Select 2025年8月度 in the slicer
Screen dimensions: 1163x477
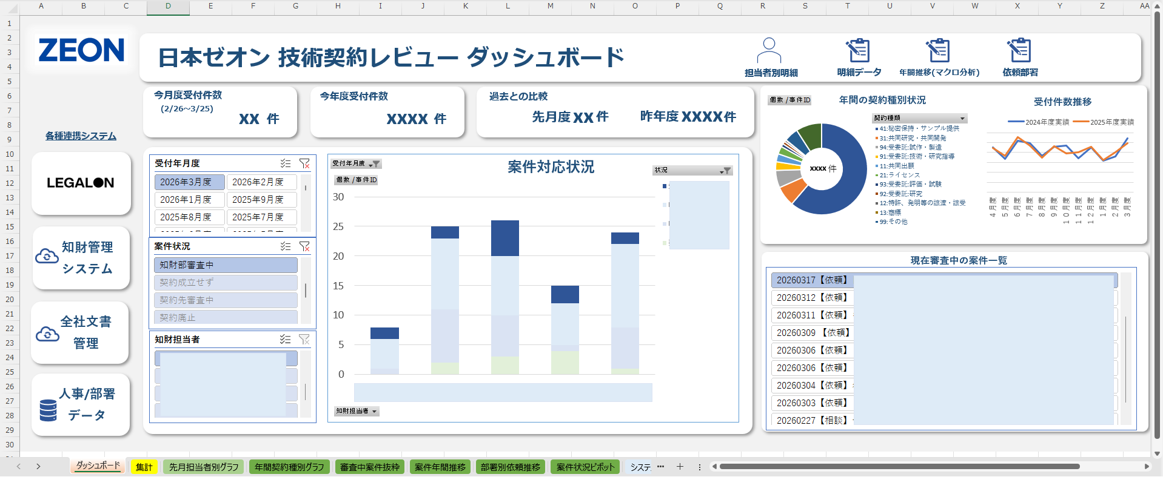click(x=189, y=217)
